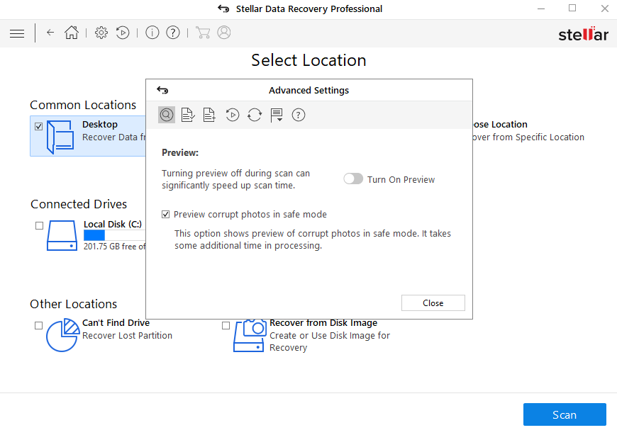
Task: Open the user account profile icon
Action: click(224, 33)
